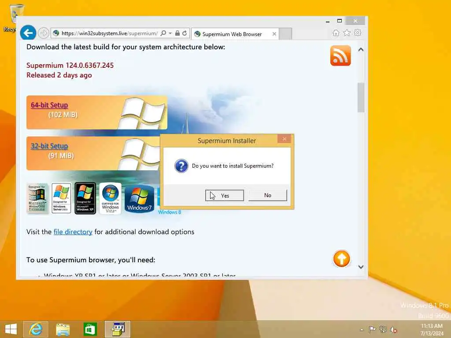The width and height of the screenshot is (451, 338).
Task: Close the Internet Explorer window
Action: pyautogui.click(x=355, y=21)
